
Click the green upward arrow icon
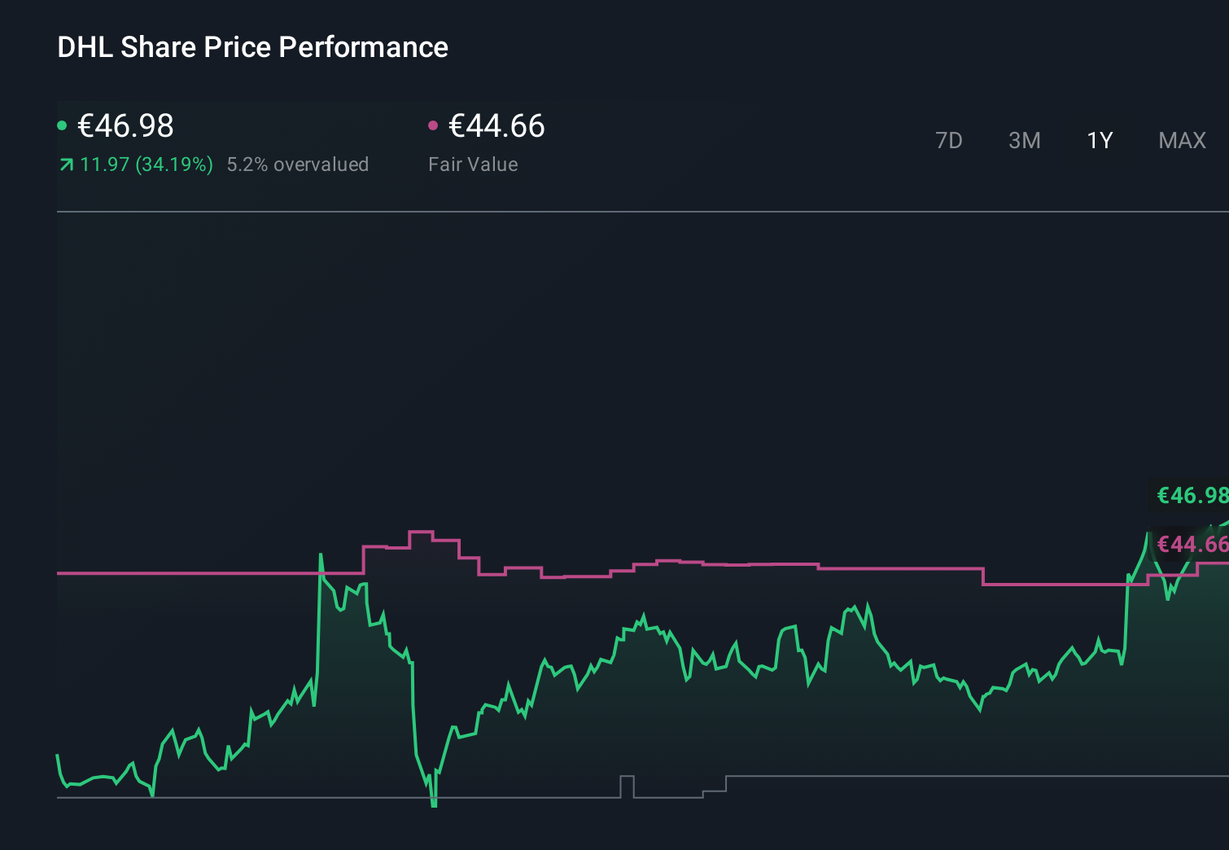(x=66, y=164)
